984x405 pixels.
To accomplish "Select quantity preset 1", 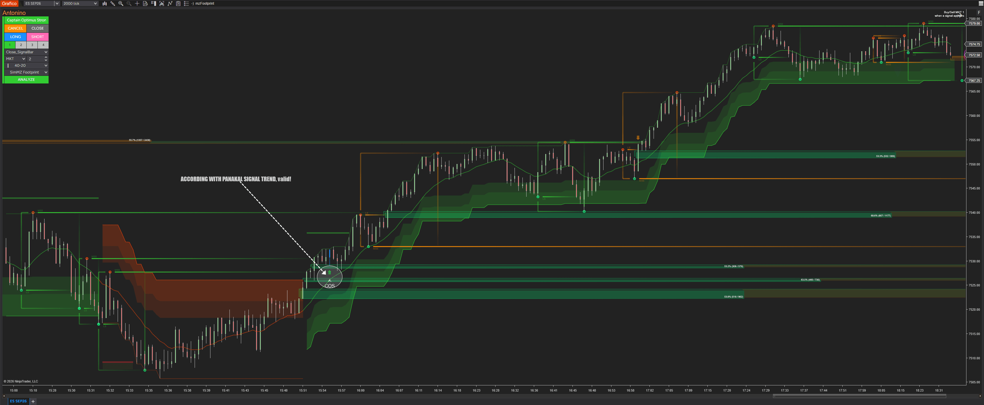I will coord(10,45).
